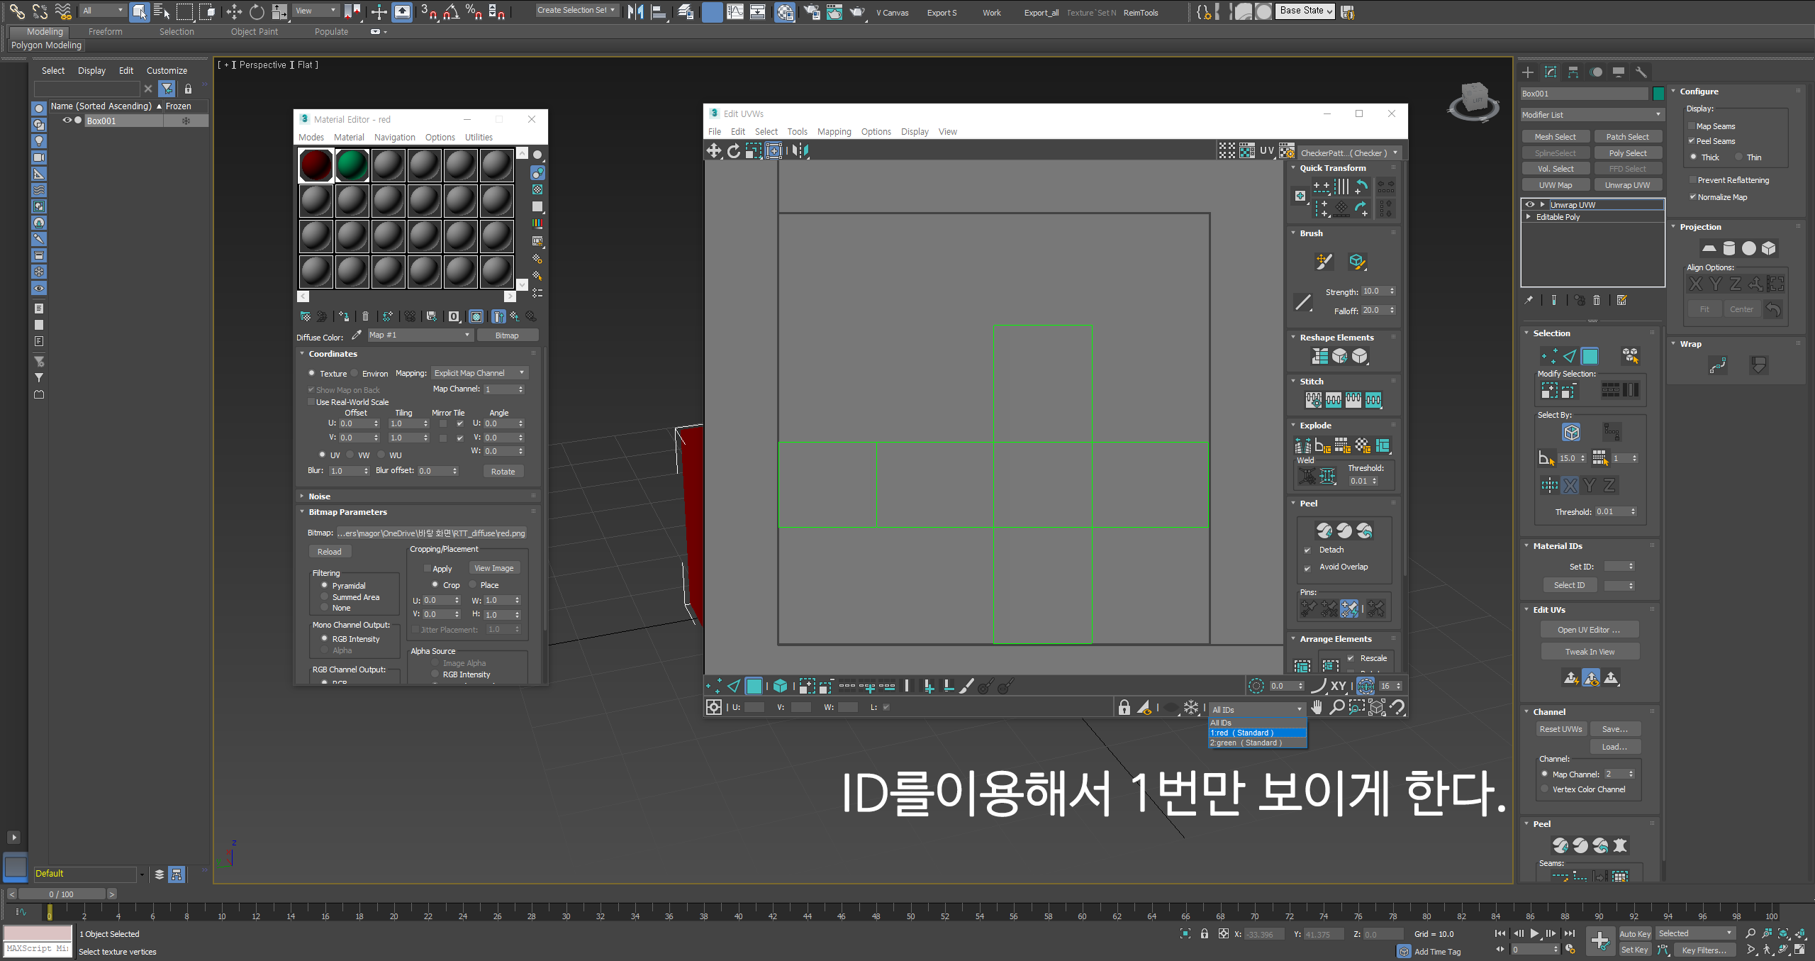Click the Move tool in Edit UVWs toolbar

[714, 150]
